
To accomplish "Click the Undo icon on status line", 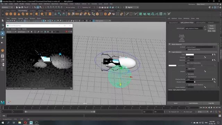I will pyautogui.click(x=25, y=7).
